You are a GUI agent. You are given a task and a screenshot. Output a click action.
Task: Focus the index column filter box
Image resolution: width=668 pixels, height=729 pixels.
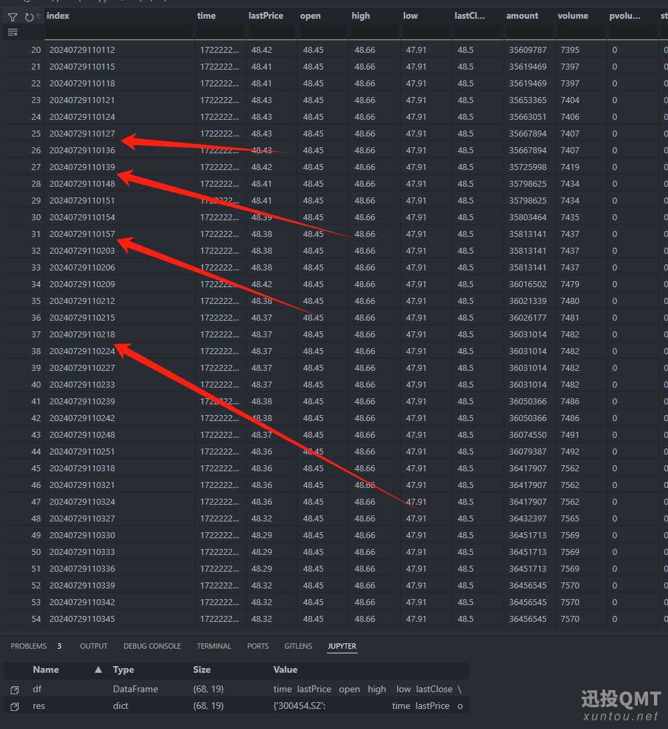[119, 32]
